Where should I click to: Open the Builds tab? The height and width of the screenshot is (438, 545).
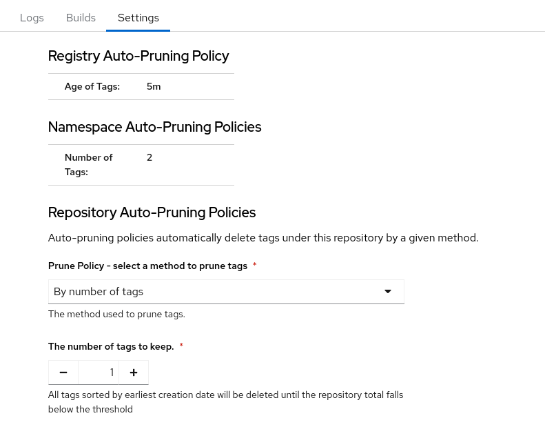tap(81, 18)
